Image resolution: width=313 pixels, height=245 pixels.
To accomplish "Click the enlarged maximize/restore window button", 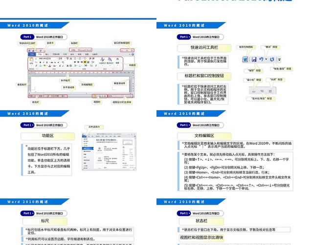I will 262,91.
